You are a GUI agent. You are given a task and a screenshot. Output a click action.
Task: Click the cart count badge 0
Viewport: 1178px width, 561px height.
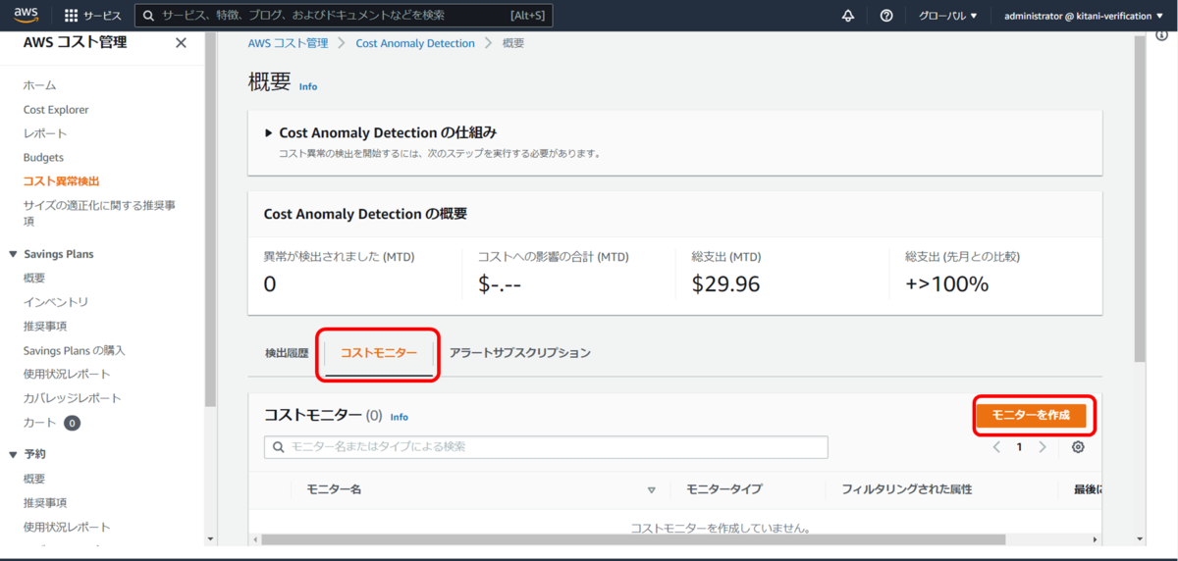tap(72, 423)
